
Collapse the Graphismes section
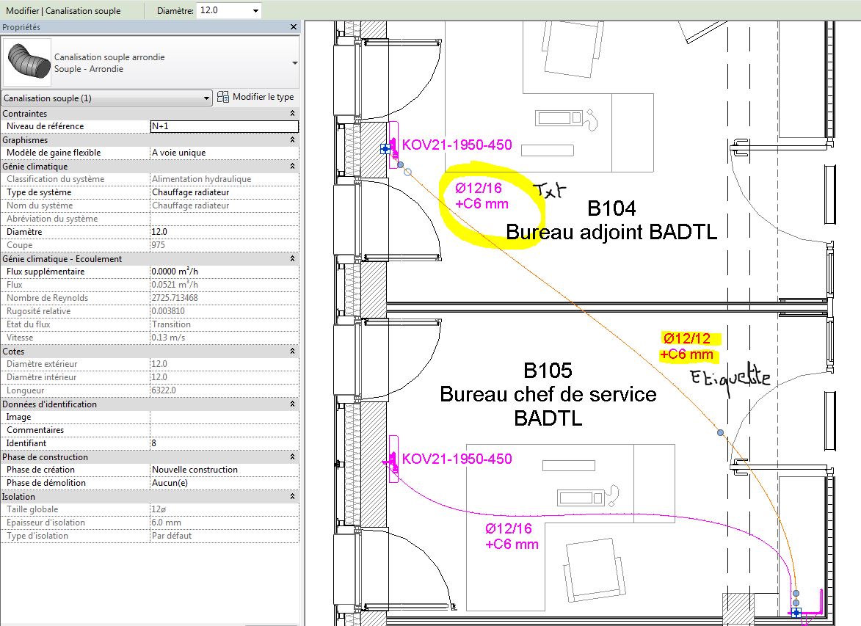pyautogui.click(x=293, y=140)
